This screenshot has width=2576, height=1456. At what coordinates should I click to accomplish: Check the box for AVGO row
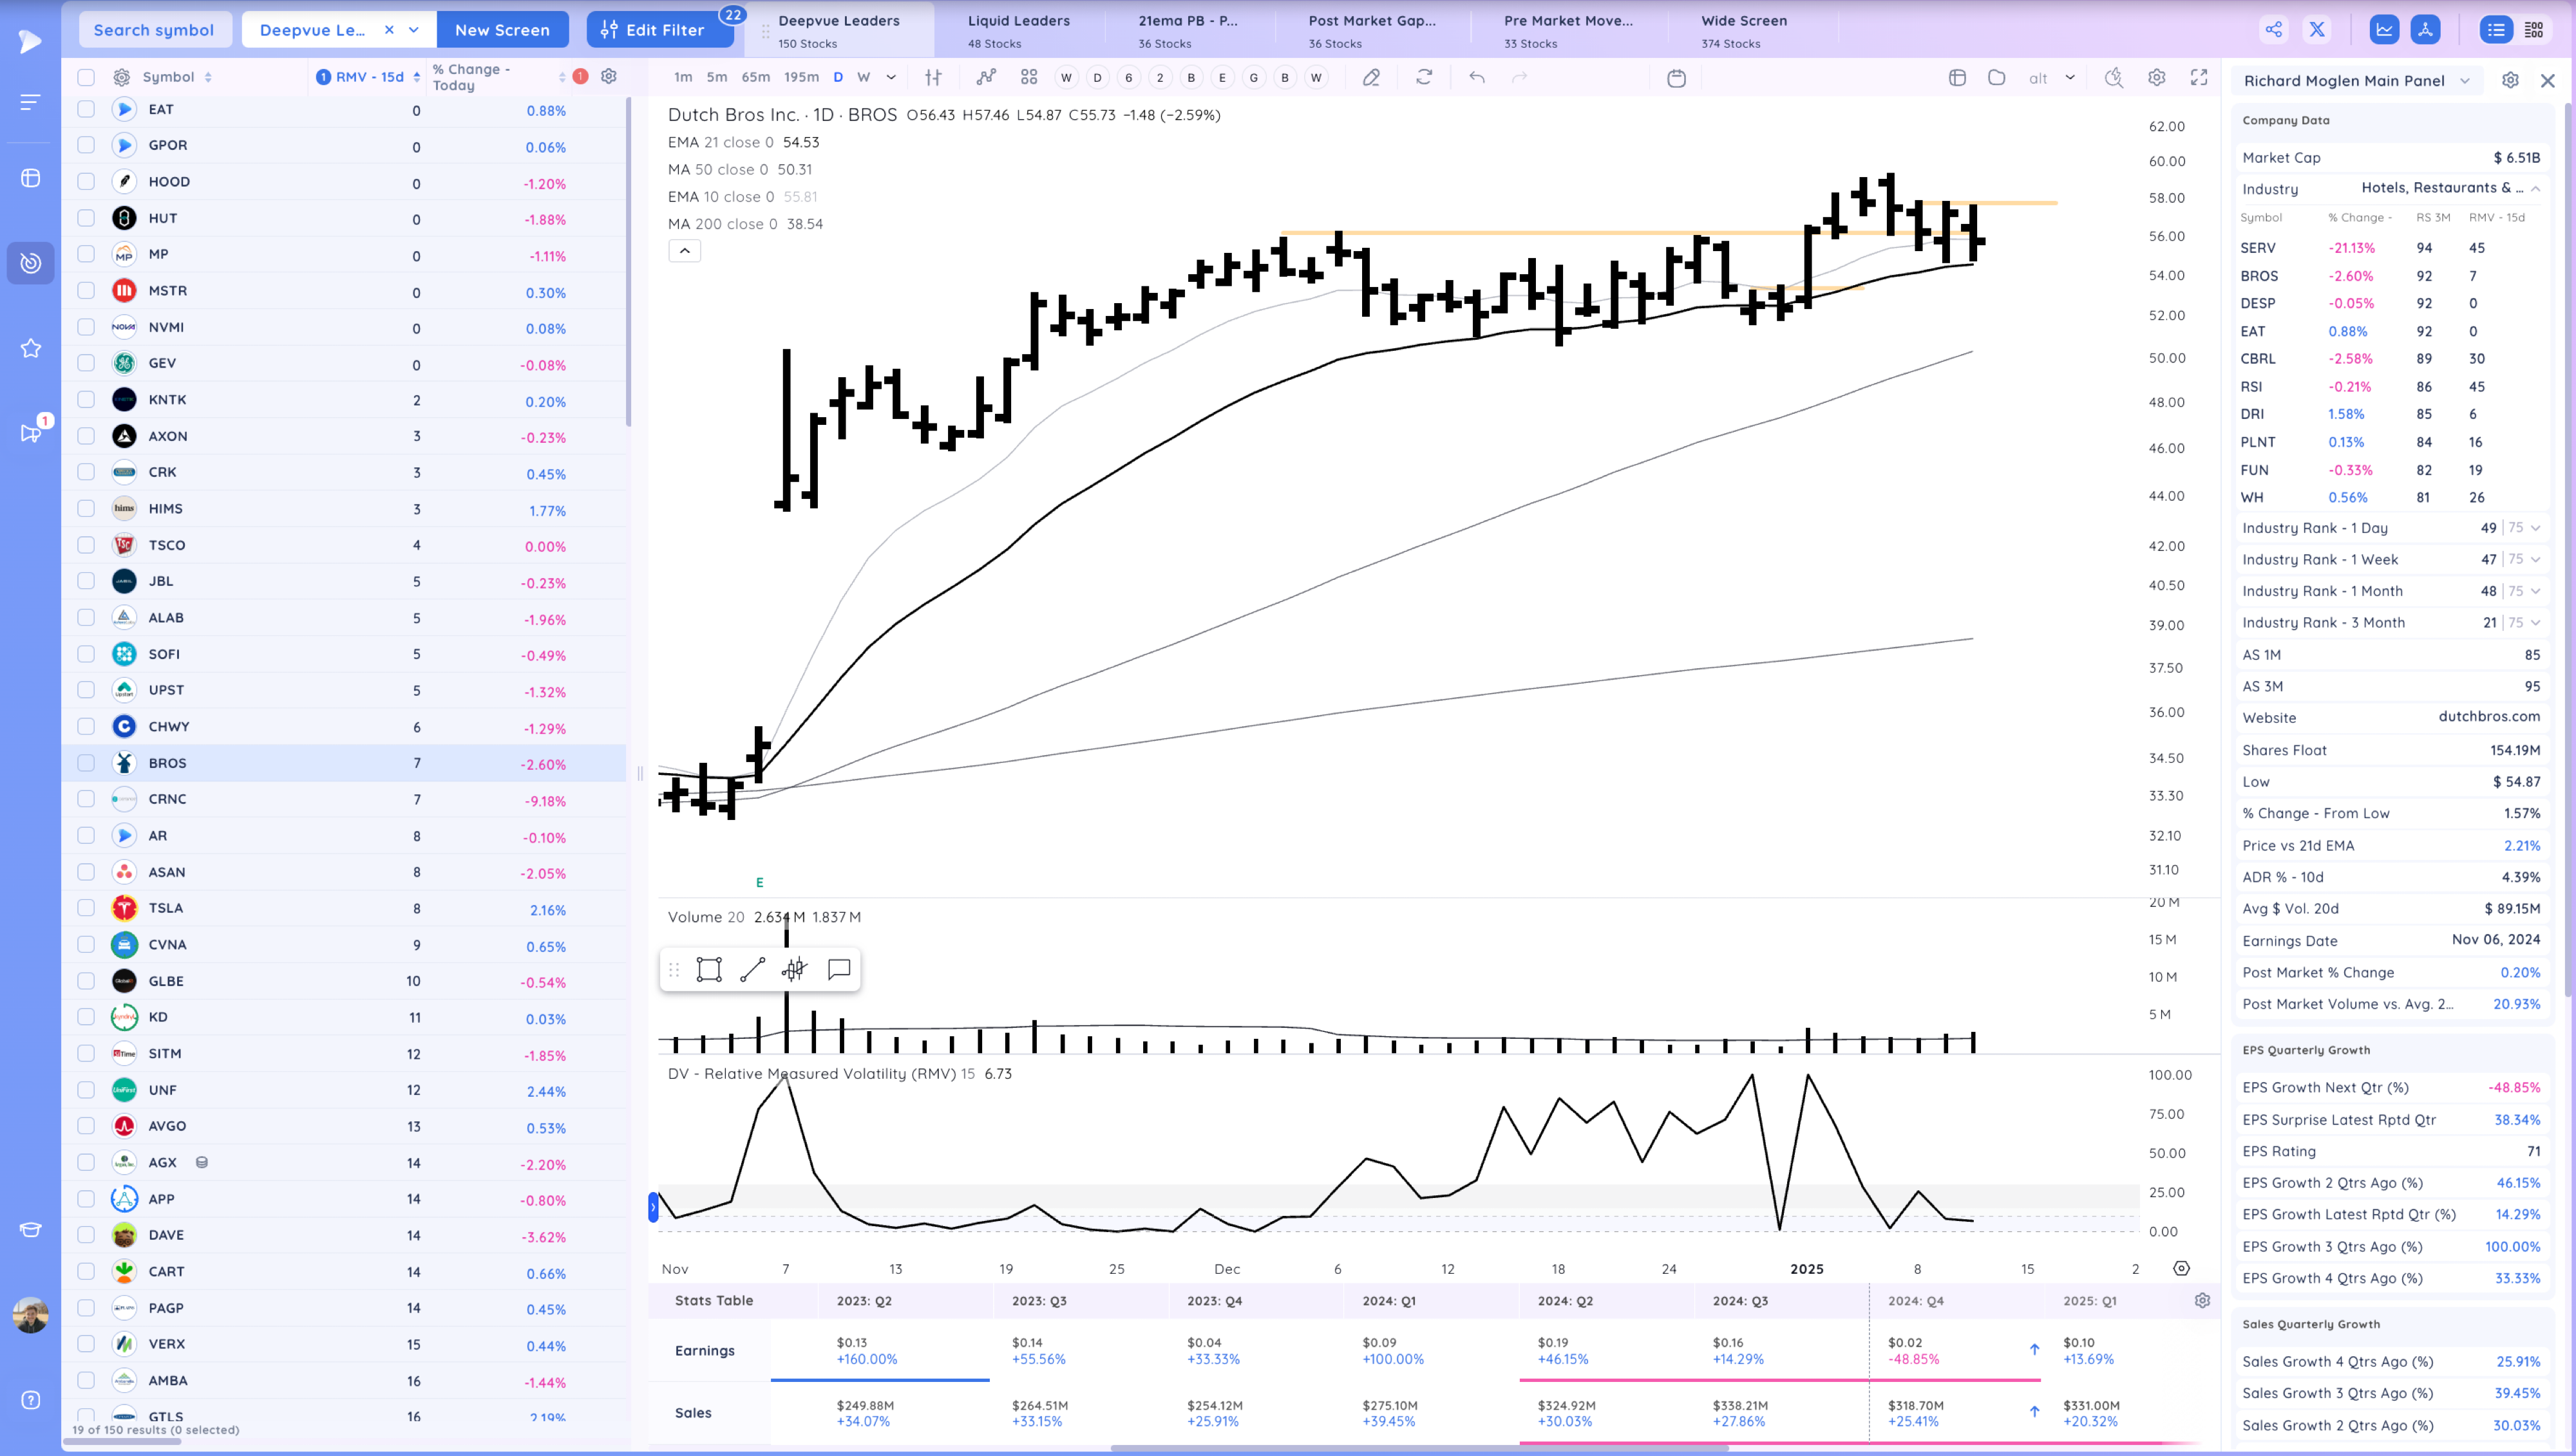[x=86, y=1126]
